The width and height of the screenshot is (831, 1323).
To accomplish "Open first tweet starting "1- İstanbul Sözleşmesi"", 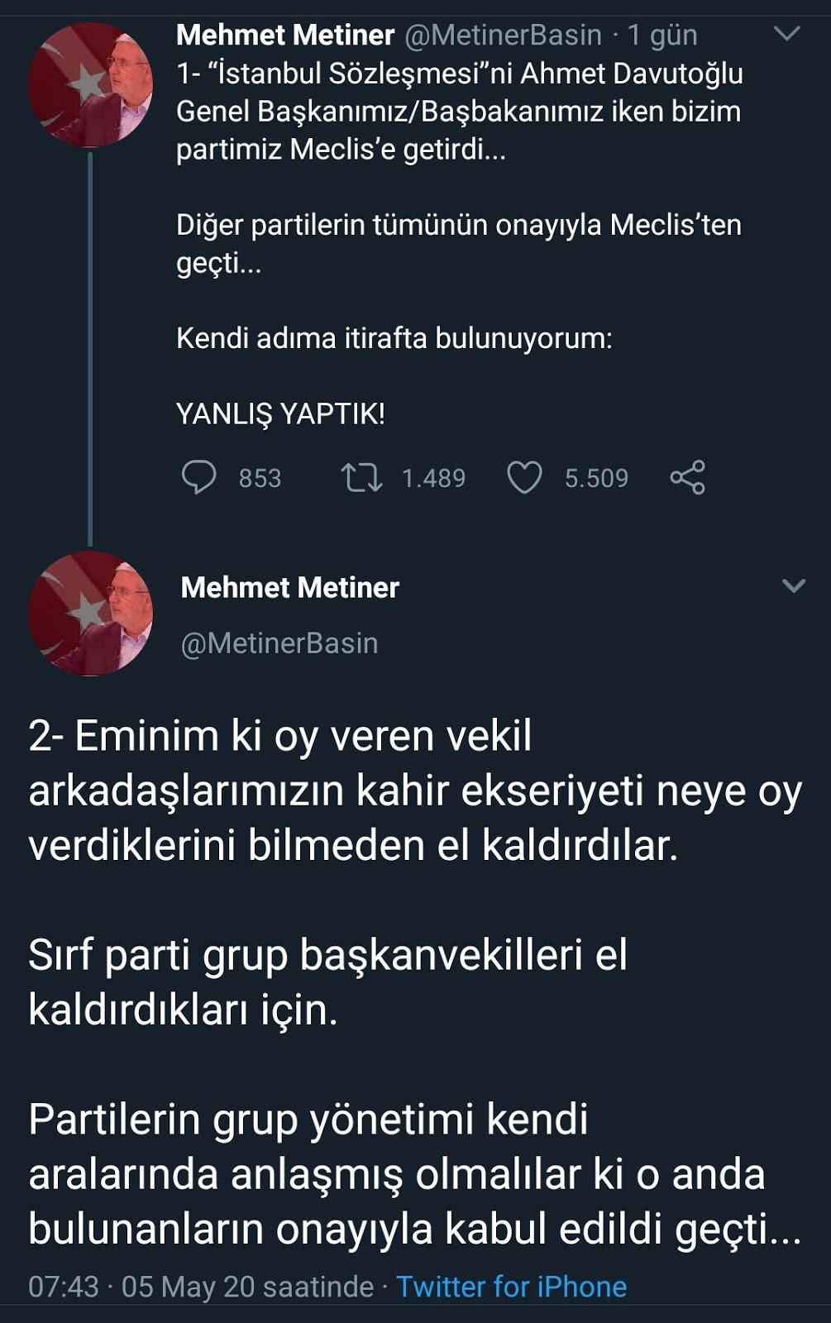I will [459, 112].
